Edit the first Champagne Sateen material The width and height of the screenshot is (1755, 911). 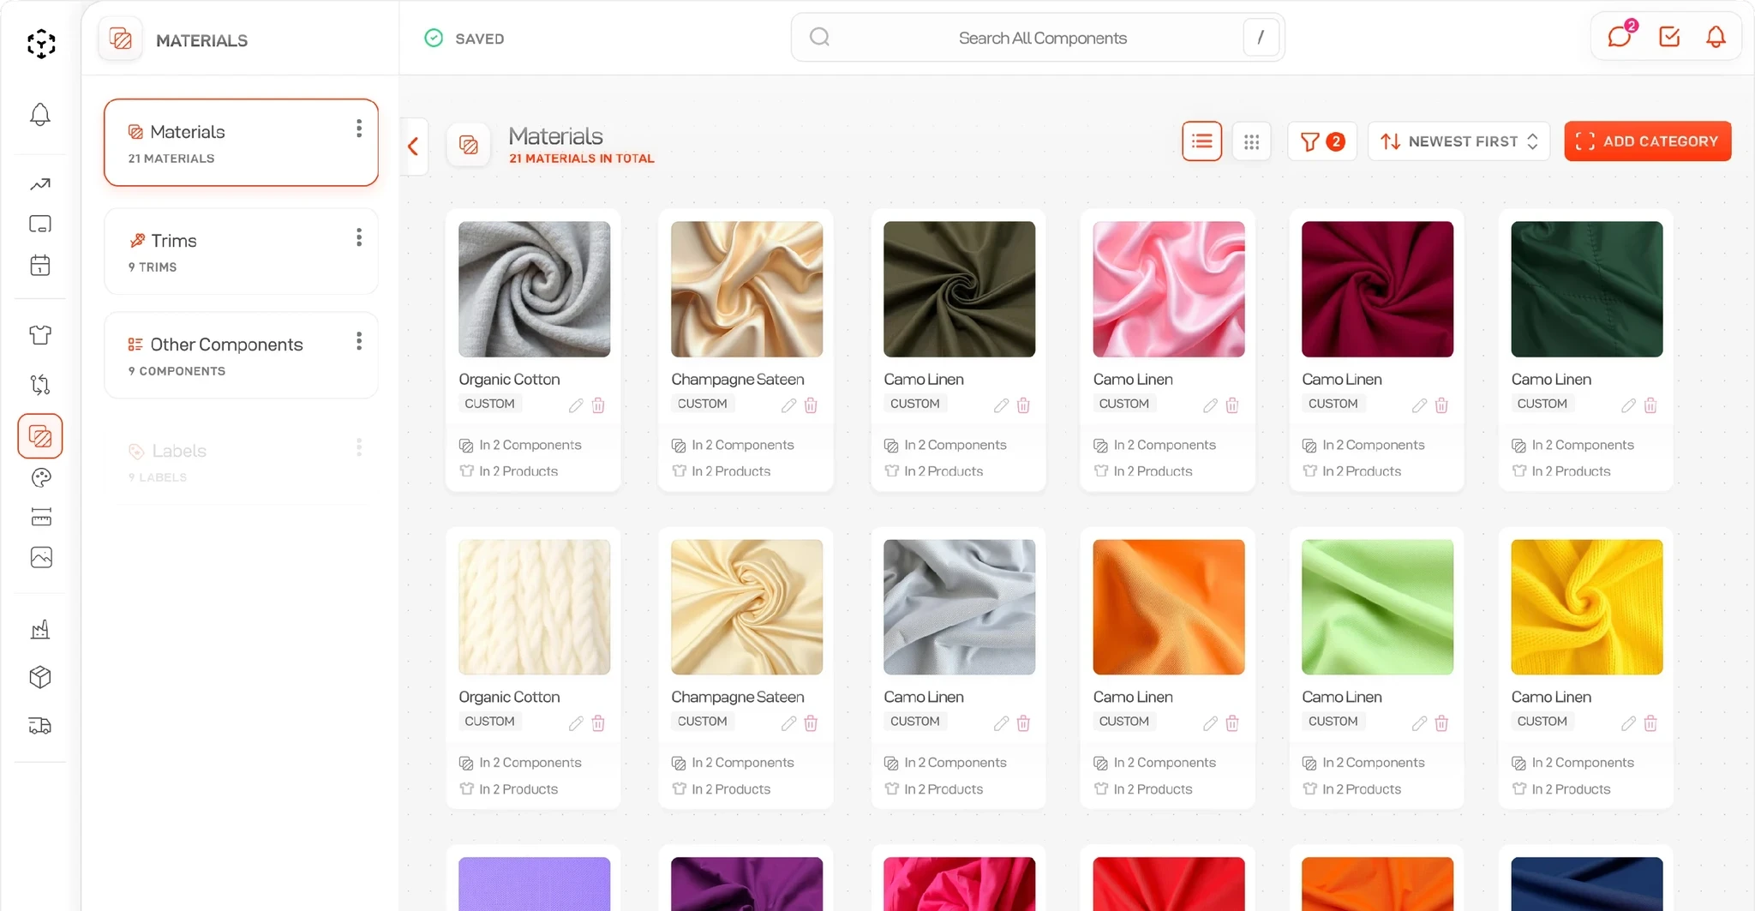click(788, 405)
